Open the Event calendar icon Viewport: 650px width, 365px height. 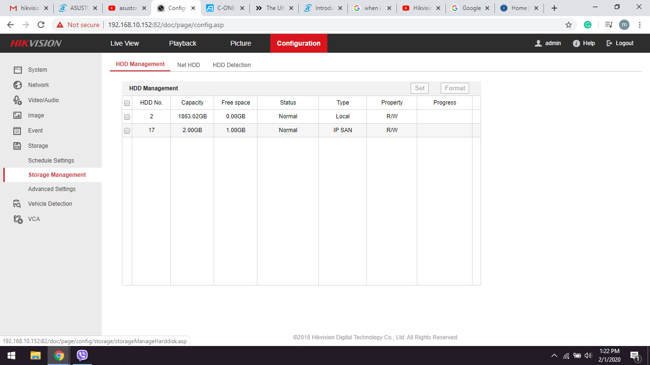[x=18, y=131]
